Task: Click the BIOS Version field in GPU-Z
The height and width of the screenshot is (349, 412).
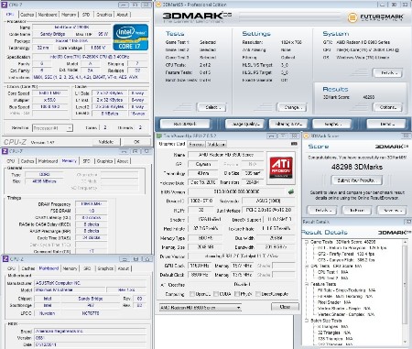Action: pos(237,191)
